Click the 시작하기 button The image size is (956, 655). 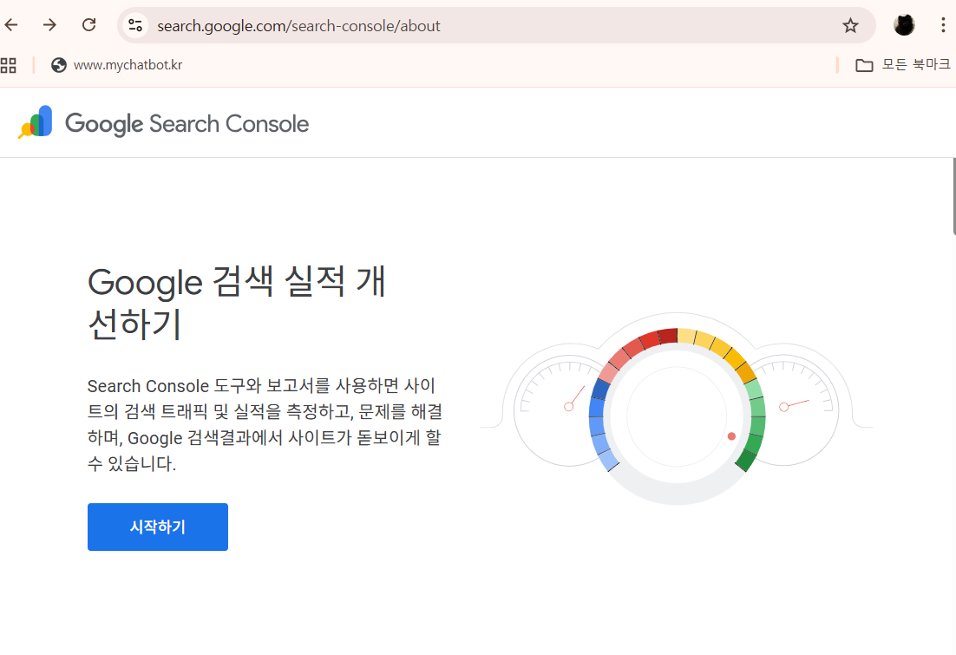click(x=158, y=527)
